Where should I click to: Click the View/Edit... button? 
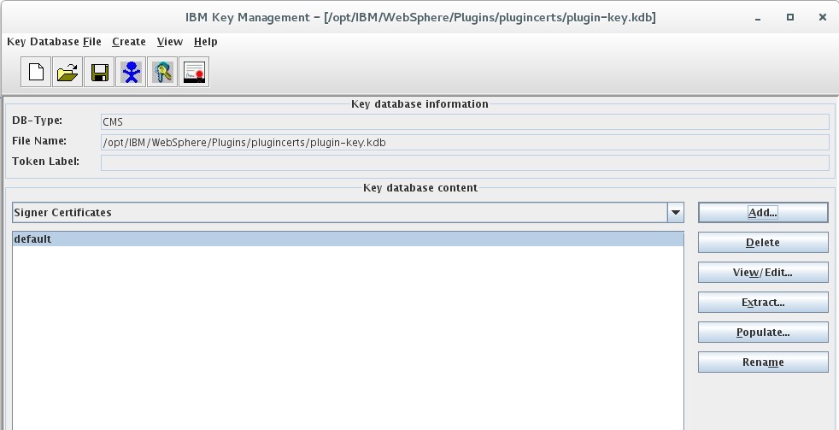coord(763,273)
